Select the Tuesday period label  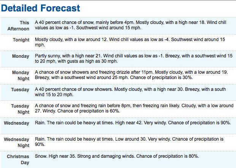click(20, 90)
